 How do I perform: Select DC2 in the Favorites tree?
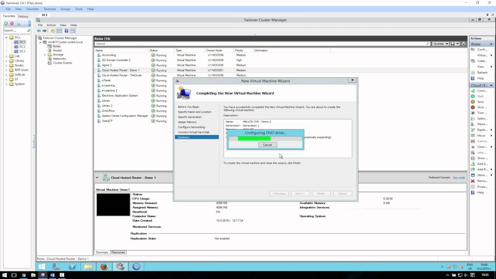tap(22, 46)
